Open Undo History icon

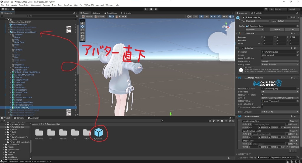[x=266, y=9]
